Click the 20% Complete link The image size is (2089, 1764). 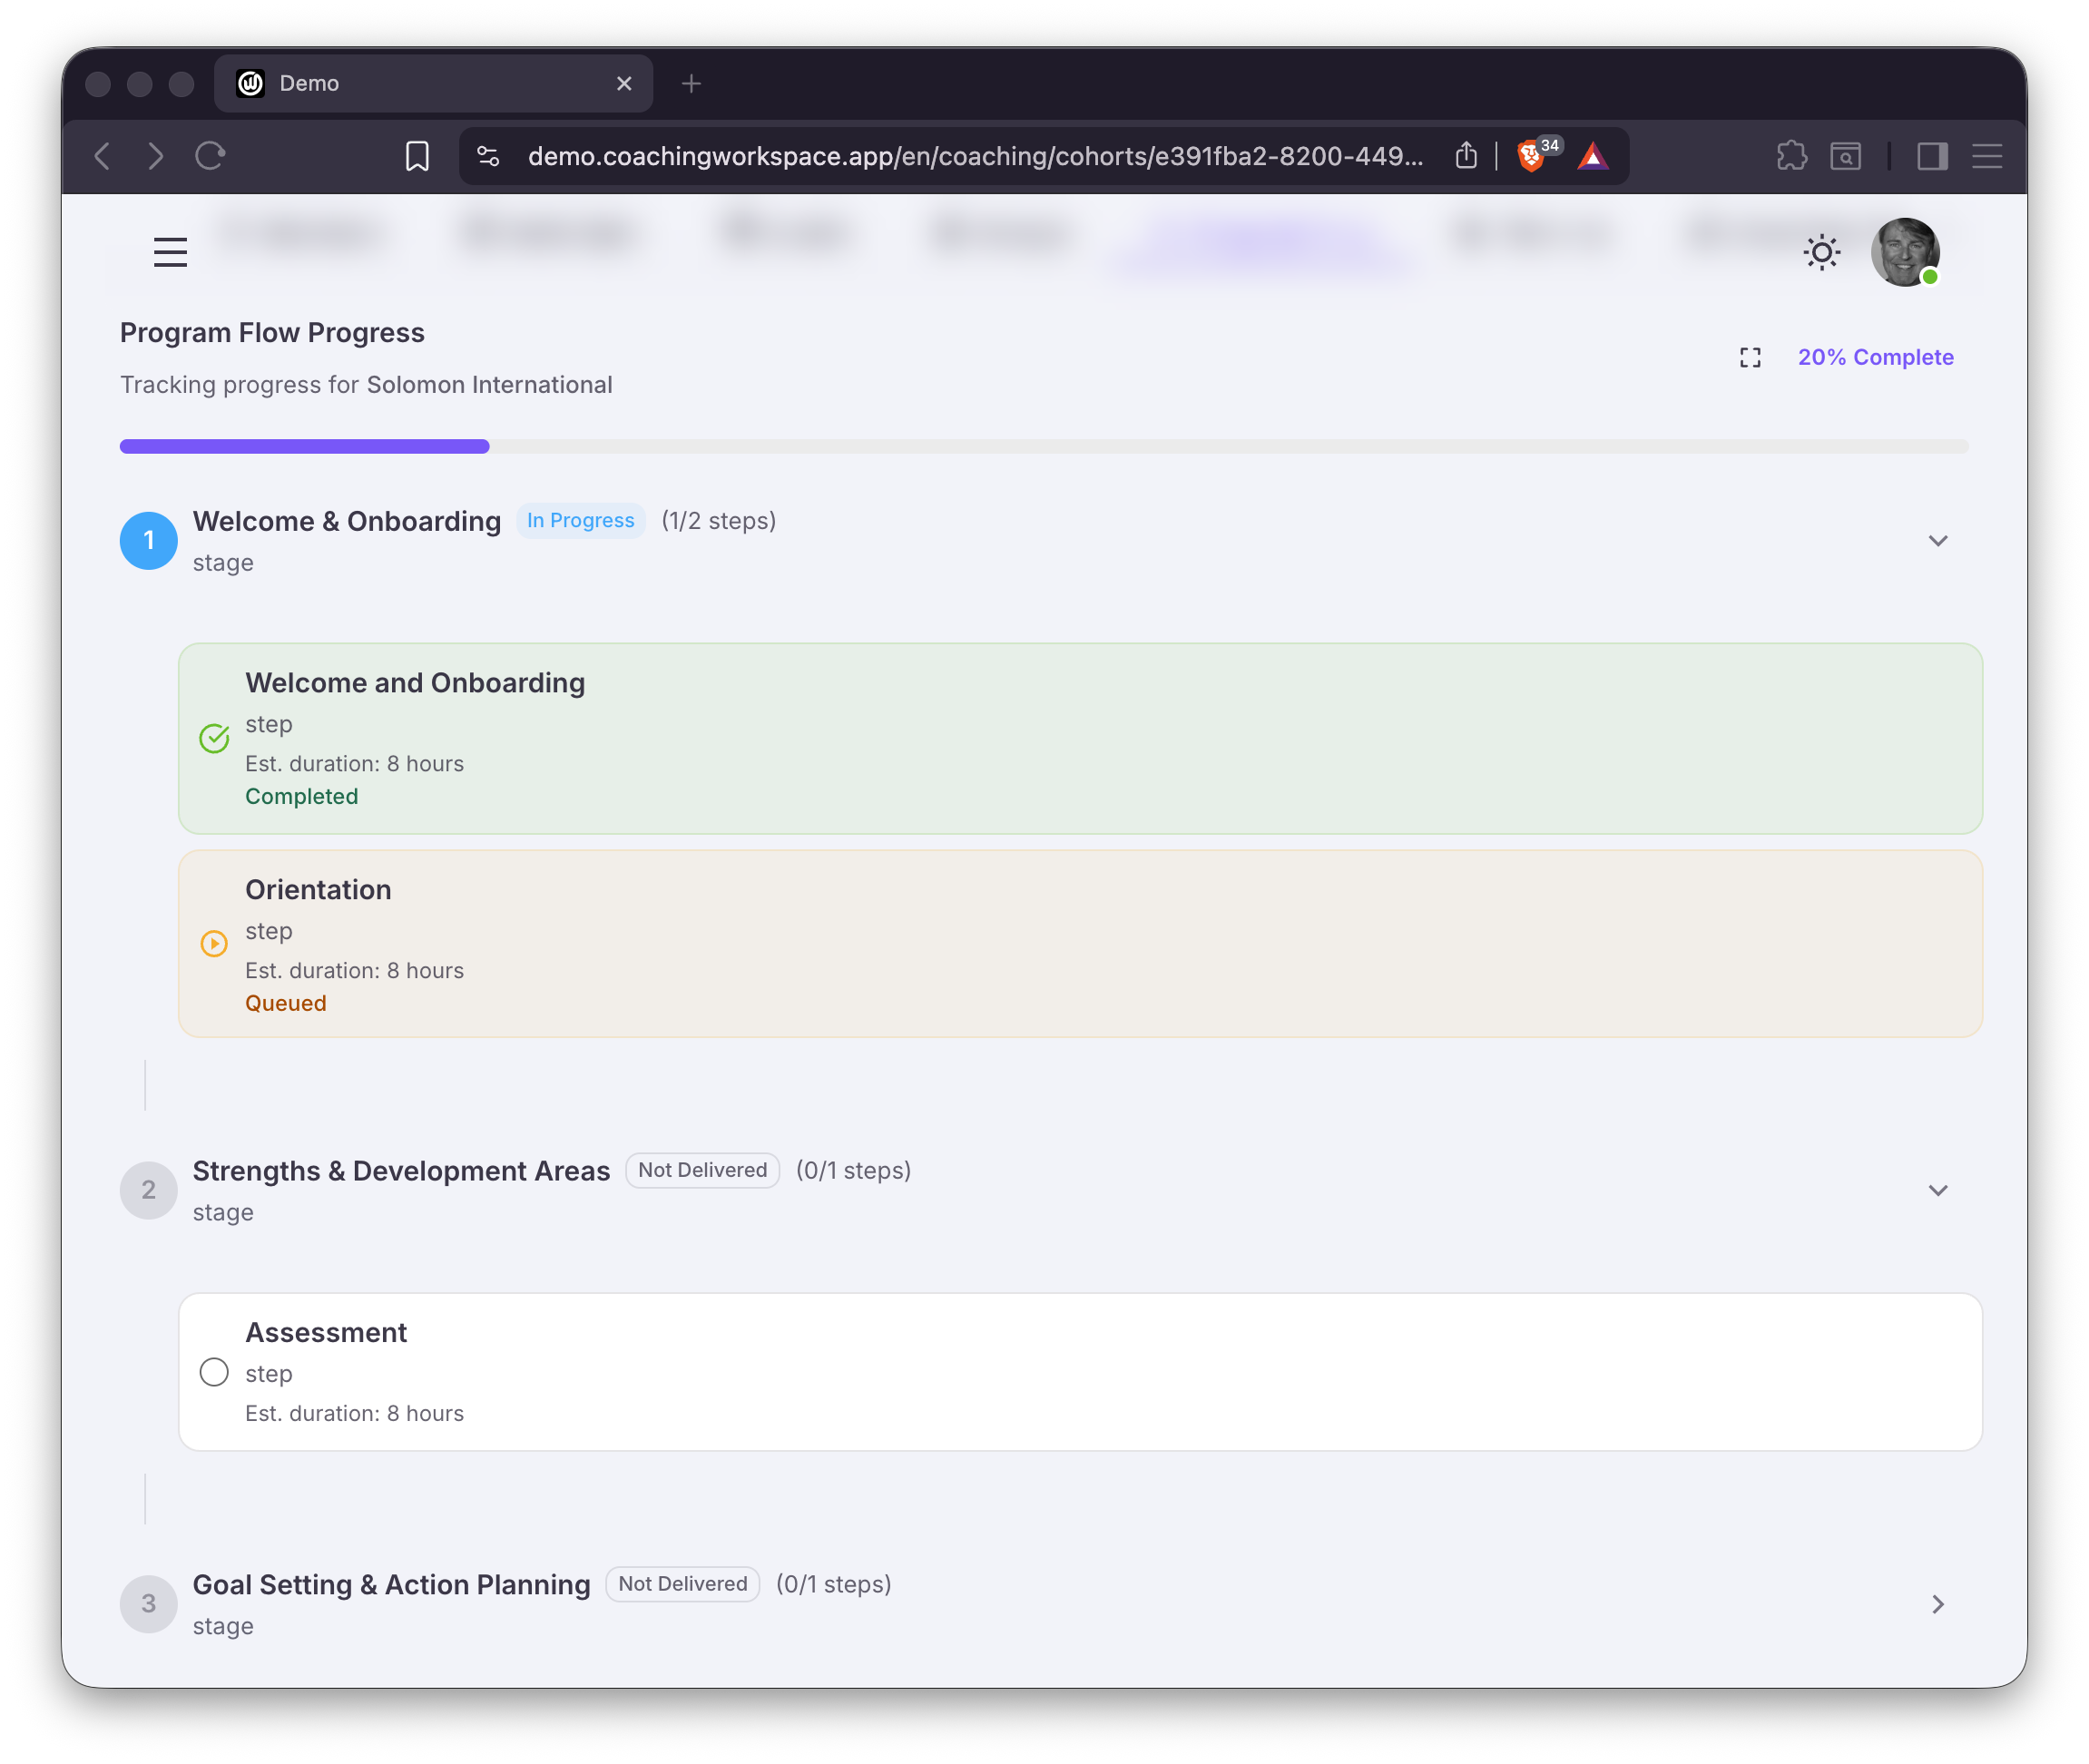coord(1875,358)
